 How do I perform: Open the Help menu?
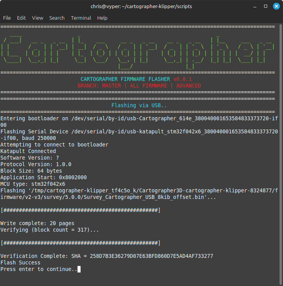[x=102, y=18]
